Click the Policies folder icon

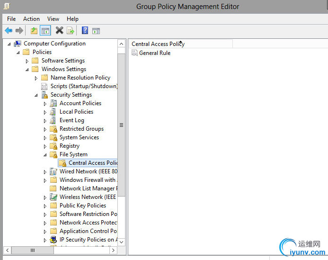click(x=26, y=52)
